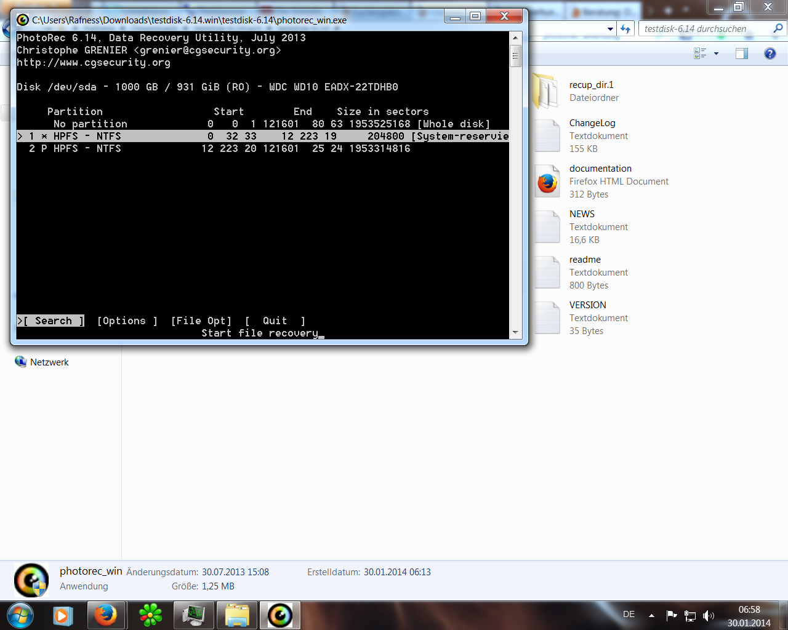The height and width of the screenshot is (630, 788).
Task: Open the Options menu in PhotoRec
Action: click(x=127, y=321)
